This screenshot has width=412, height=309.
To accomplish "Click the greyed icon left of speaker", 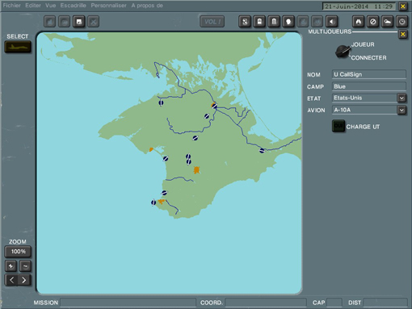I will pos(317,22).
